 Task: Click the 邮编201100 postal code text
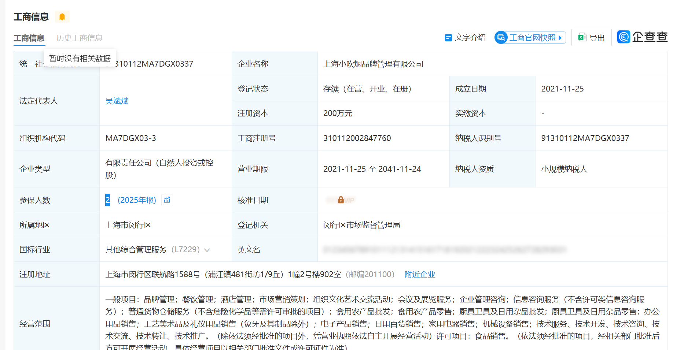point(370,275)
